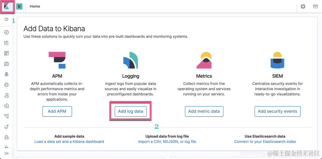The image size is (322, 159).
Task: Open SIEM via the padlock sidebar icon
Action: point(6,137)
